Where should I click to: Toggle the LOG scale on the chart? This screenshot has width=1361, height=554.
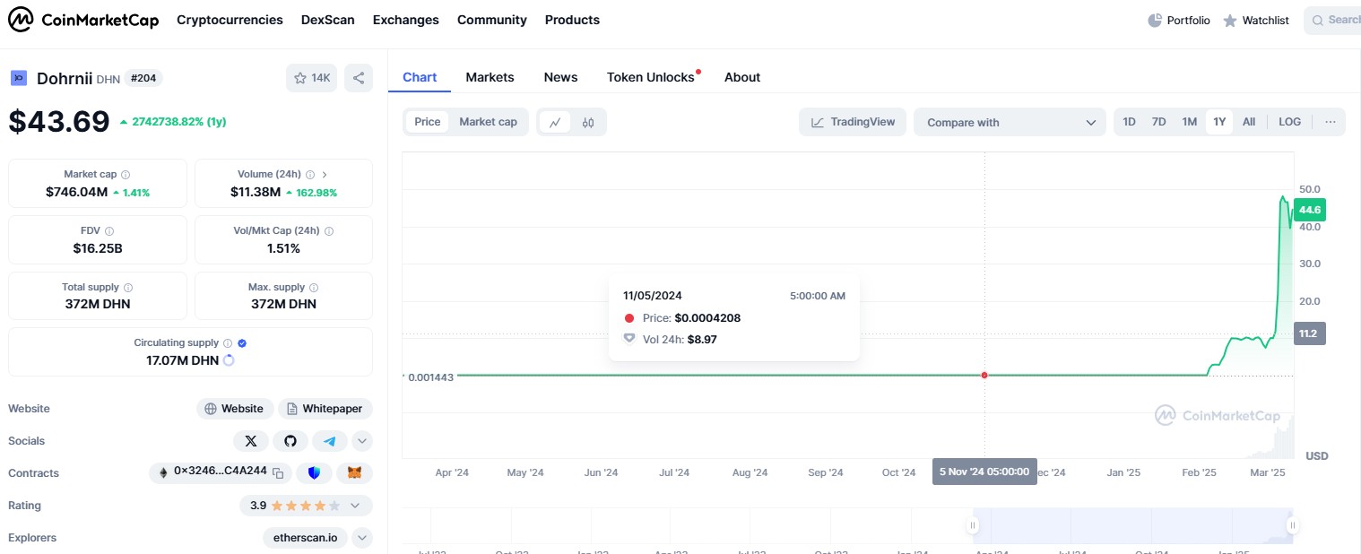1289,122
